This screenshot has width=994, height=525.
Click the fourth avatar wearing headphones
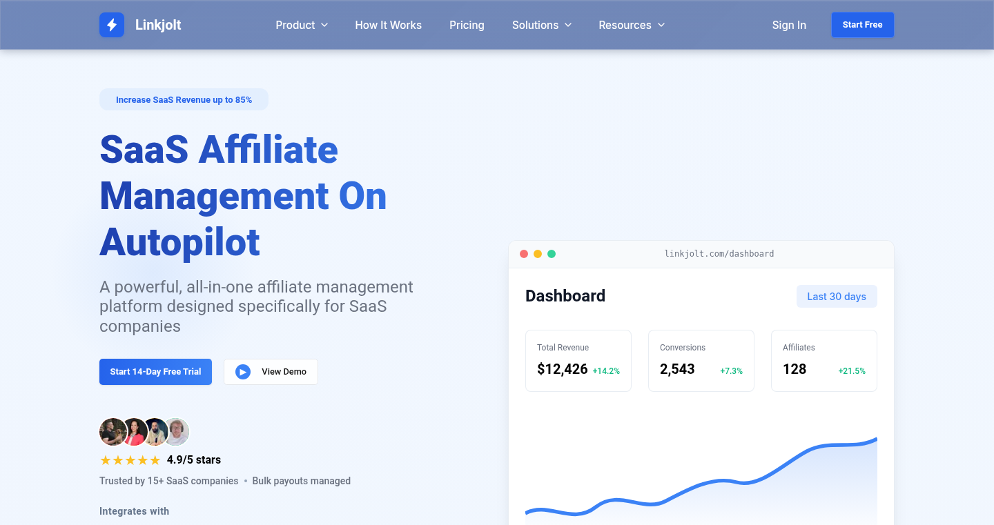(x=176, y=432)
